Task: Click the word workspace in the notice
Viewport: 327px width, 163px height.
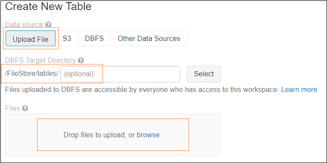Action: tap(260, 90)
